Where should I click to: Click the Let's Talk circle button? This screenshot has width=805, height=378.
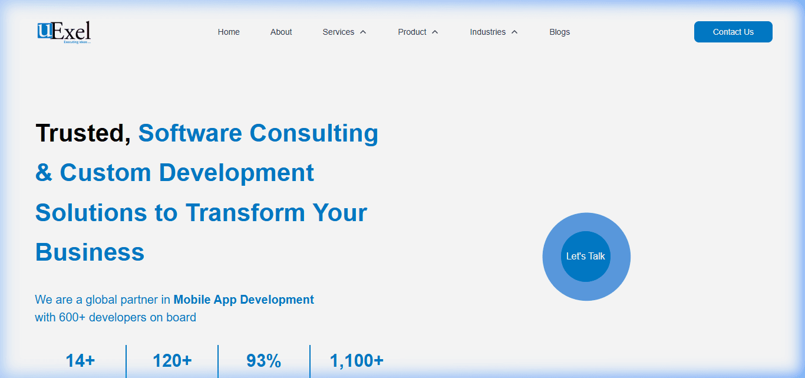click(x=586, y=257)
